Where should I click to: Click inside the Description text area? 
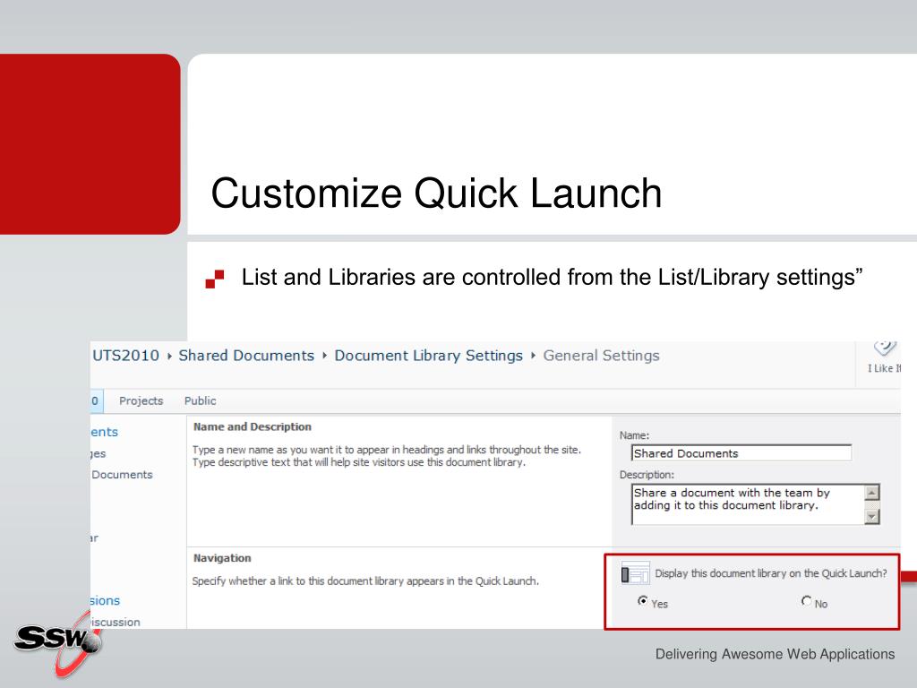click(x=748, y=504)
